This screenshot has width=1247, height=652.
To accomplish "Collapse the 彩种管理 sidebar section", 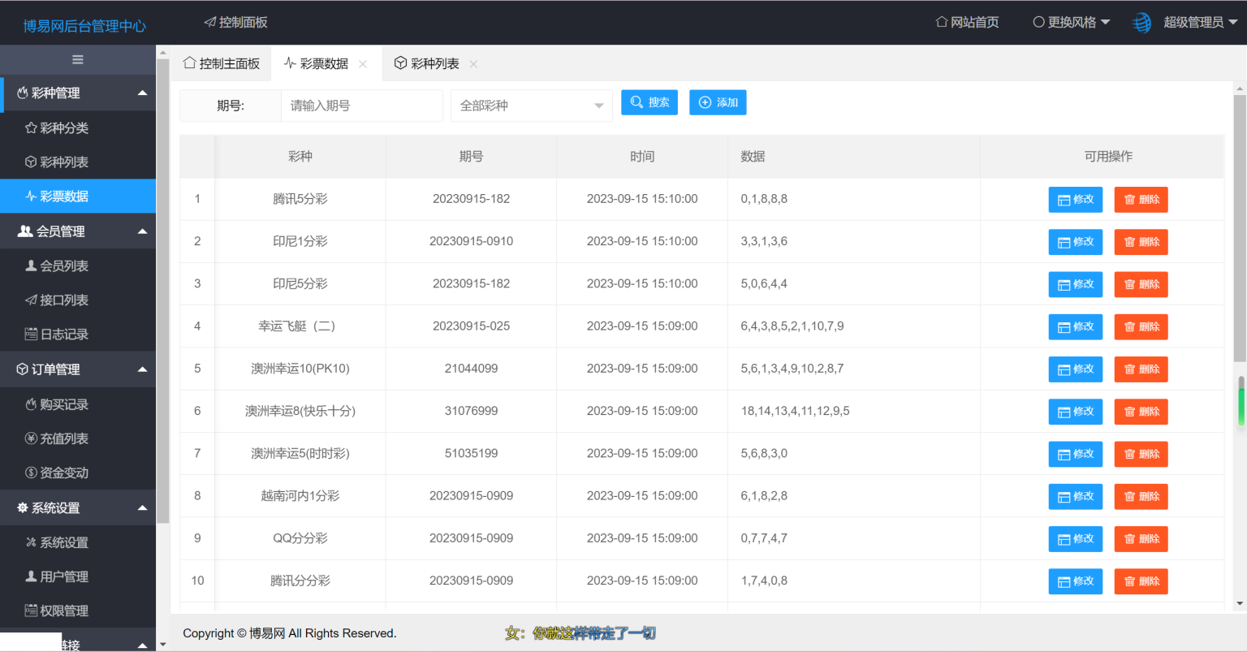I will [x=142, y=93].
